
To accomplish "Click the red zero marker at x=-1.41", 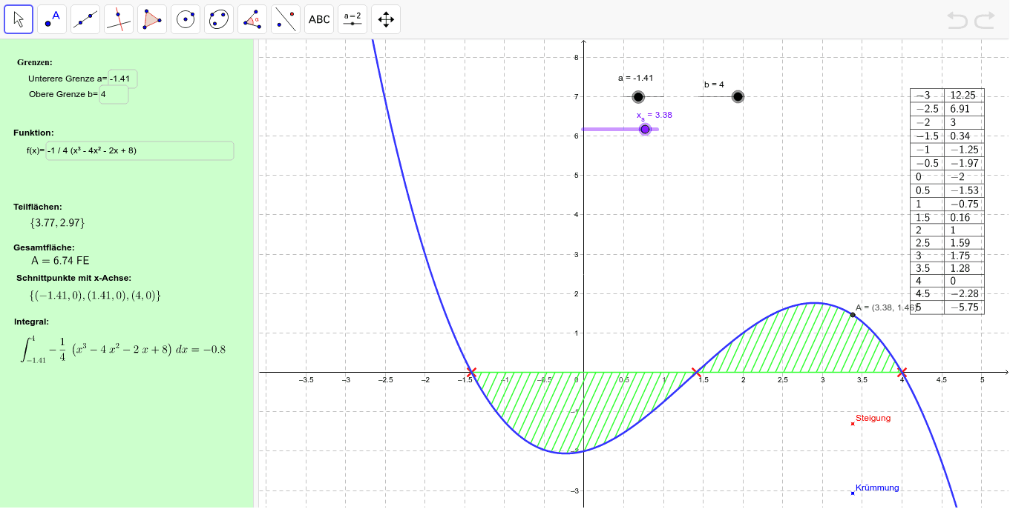I will 471,372.
